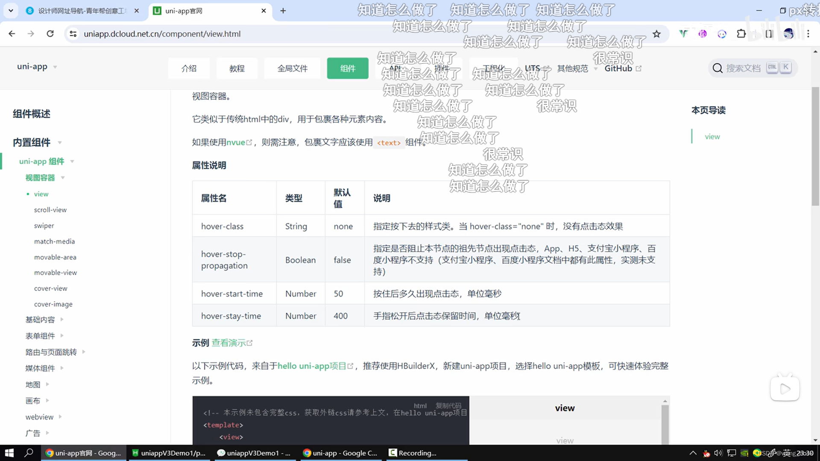Open match-media in the sidebar

(x=54, y=241)
